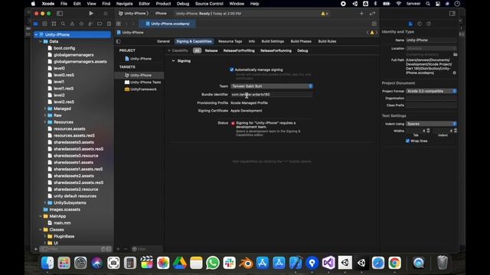Click the code review arrows button
490x275 pixels.
tap(372, 14)
